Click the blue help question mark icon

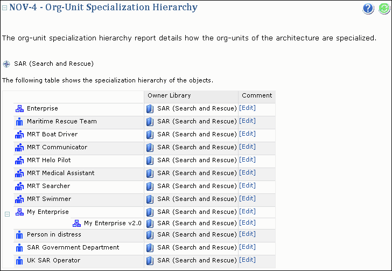click(x=368, y=9)
